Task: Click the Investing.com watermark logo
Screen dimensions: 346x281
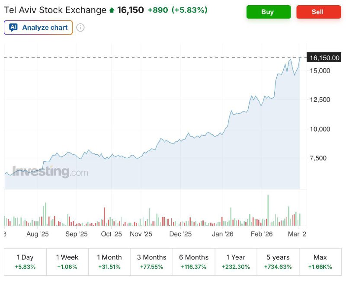Action: click(x=50, y=172)
